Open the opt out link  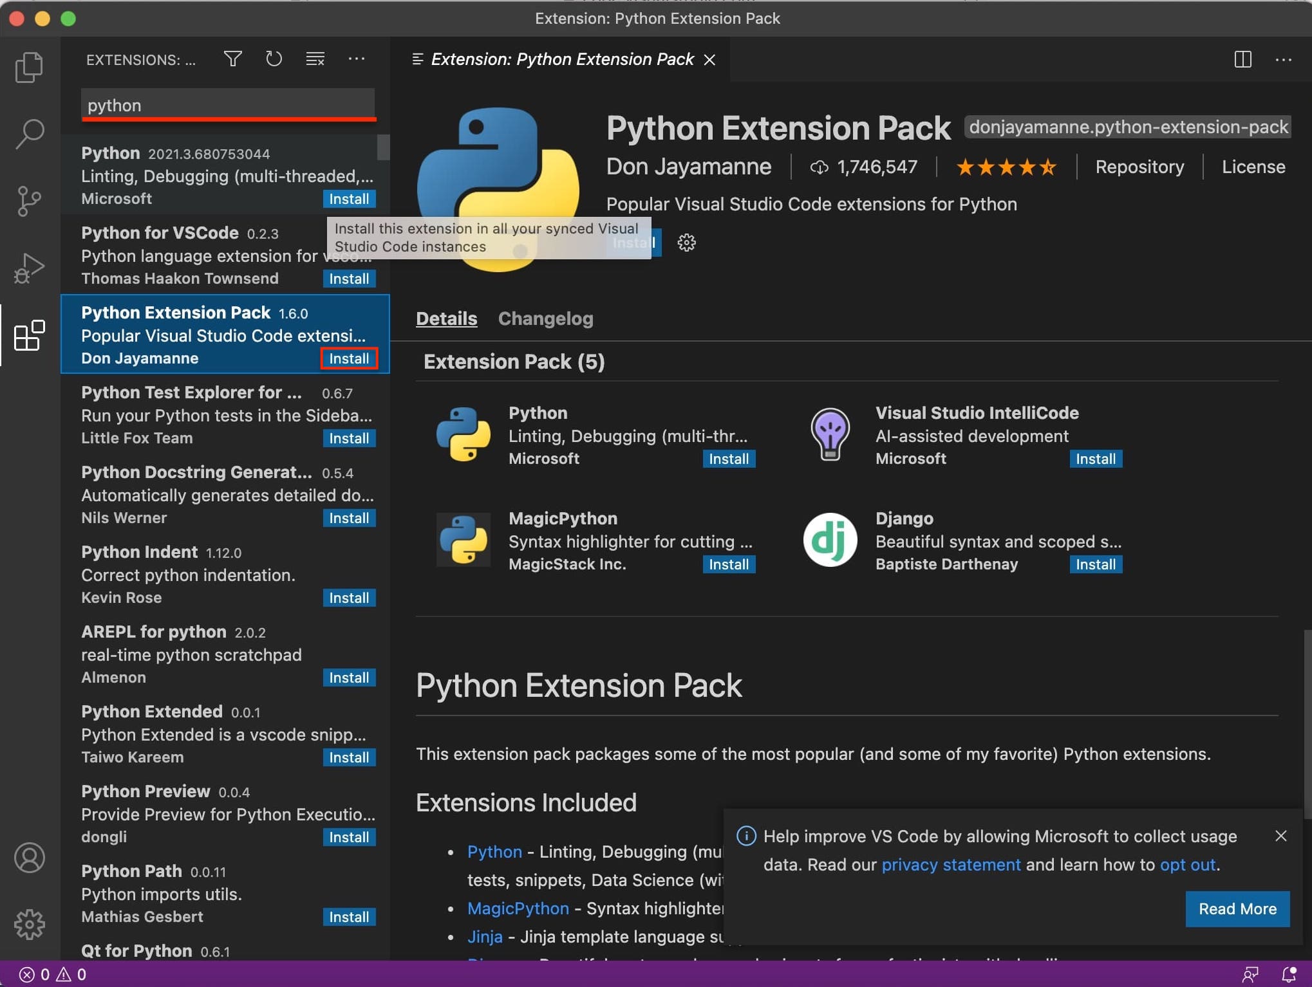(x=1188, y=865)
